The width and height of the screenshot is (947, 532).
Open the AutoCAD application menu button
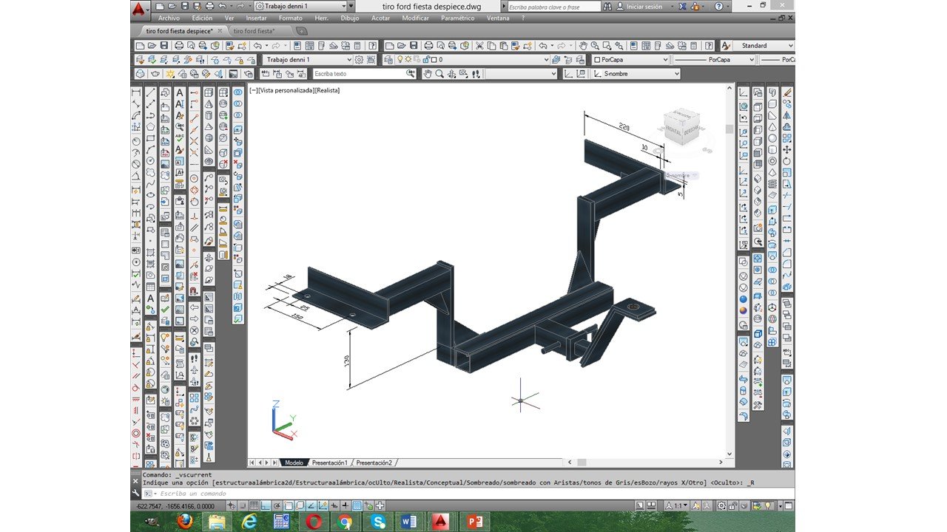click(x=140, y=9)
